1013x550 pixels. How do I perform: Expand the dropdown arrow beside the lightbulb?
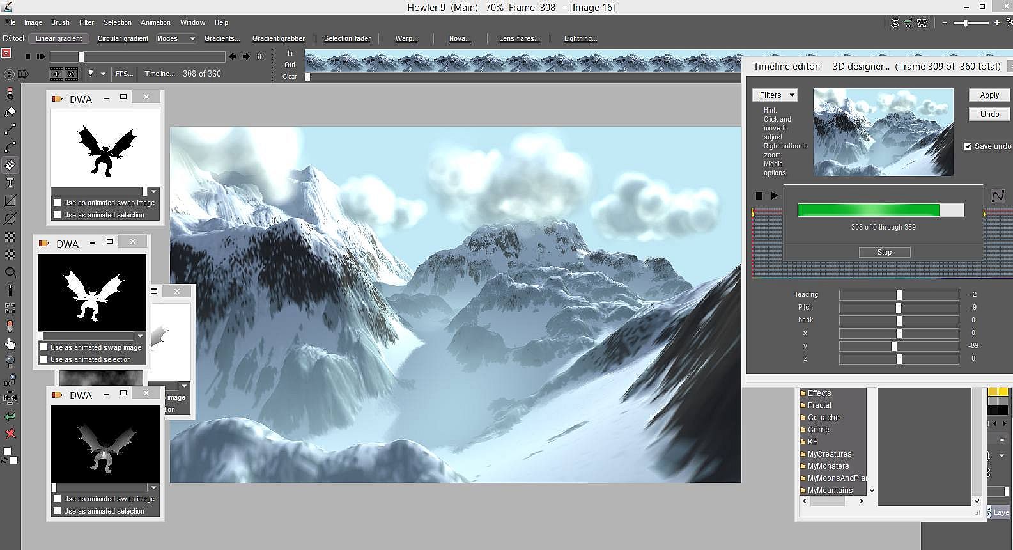103,74
